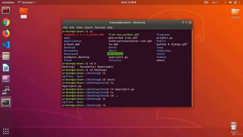Open the clock showing Wed 12:58

pos(128,2)
